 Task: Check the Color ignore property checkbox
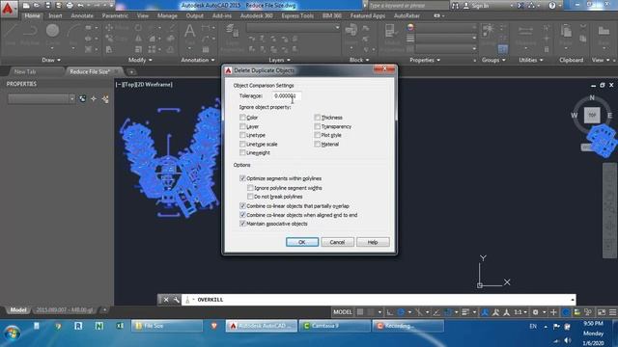tap(242, 118)
